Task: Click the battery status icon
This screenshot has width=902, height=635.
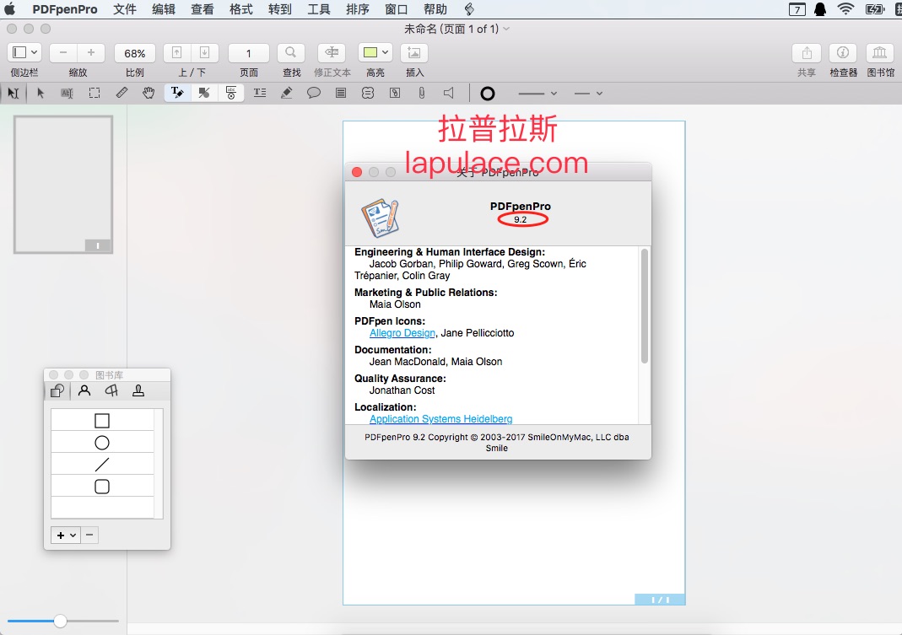Action: click(875, 9)
